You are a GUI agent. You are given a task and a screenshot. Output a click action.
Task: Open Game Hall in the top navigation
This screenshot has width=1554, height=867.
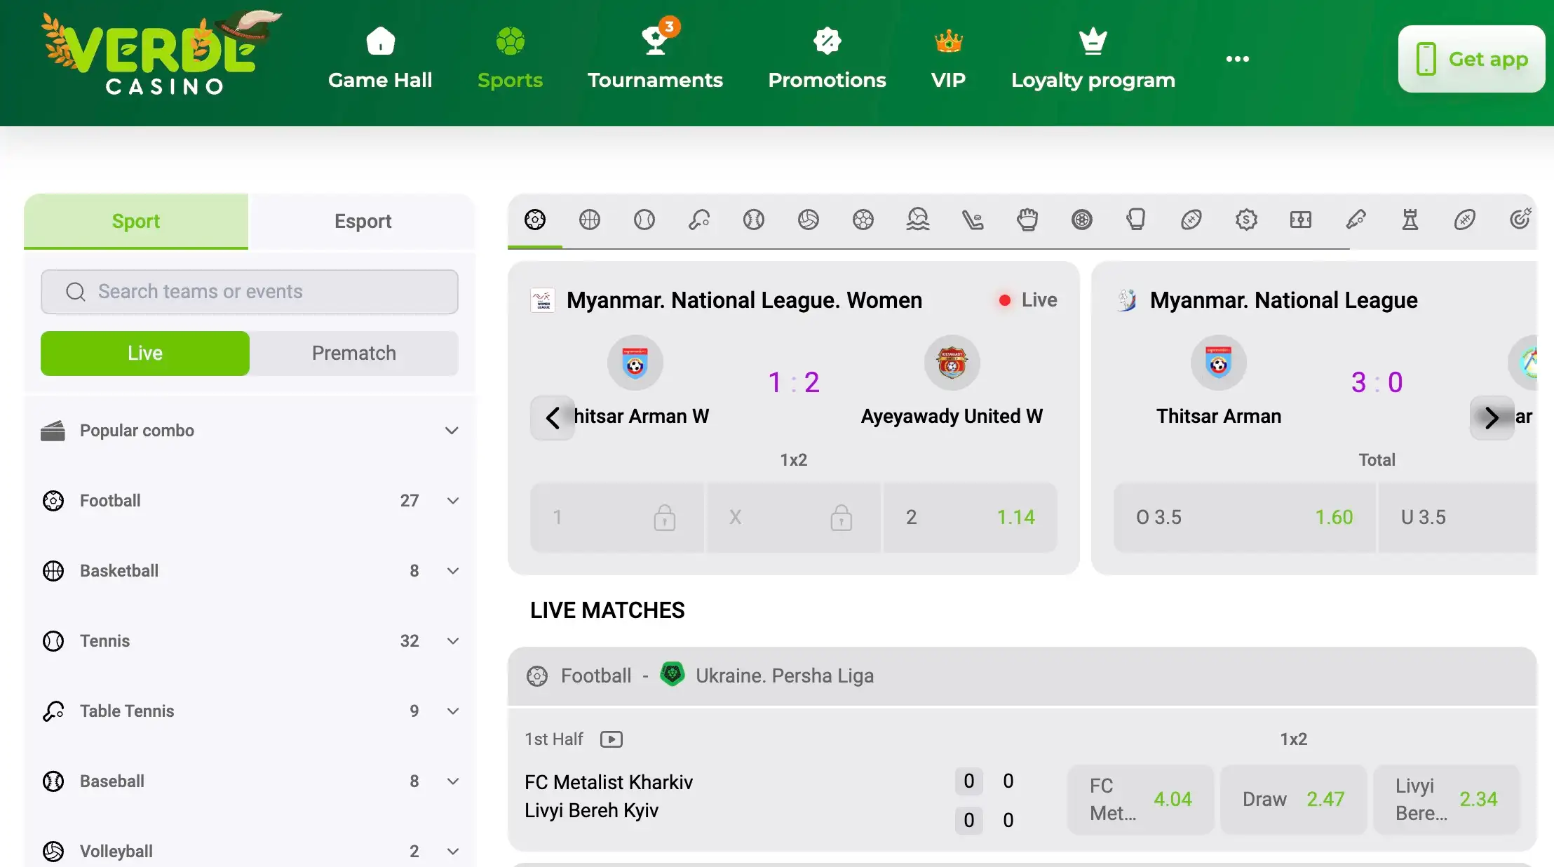coord(380,59)
